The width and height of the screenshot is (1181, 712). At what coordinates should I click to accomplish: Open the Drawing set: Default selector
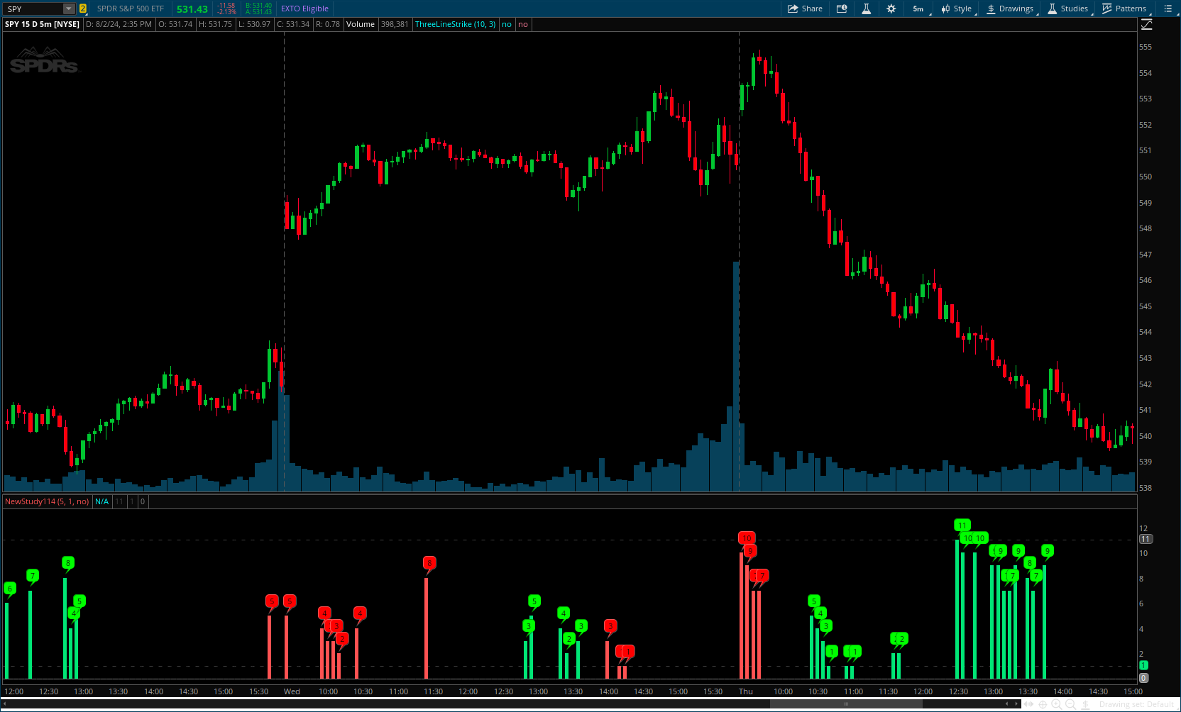(1136, 704)
